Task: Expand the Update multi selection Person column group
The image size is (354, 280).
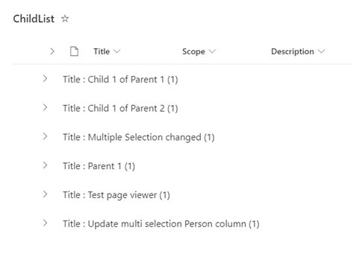Action: point(45,223)
